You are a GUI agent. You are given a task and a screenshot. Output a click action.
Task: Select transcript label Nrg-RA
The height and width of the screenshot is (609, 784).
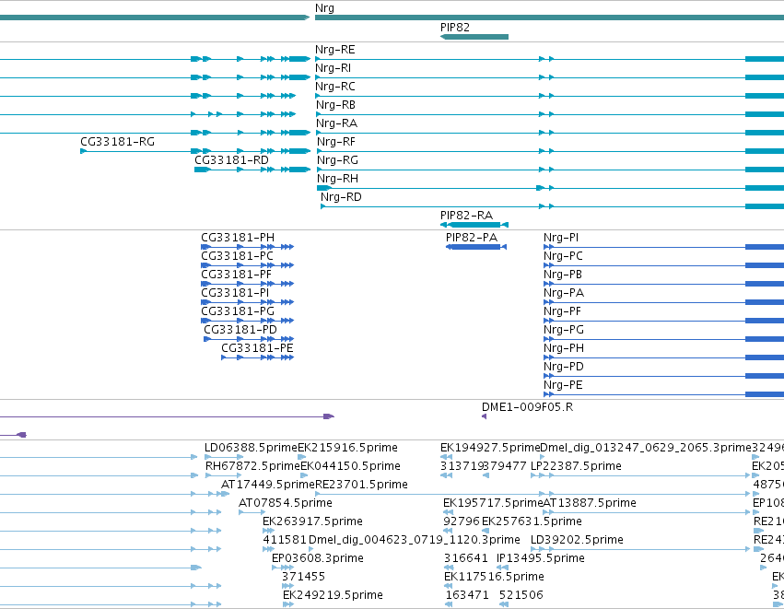click(336, 123)
